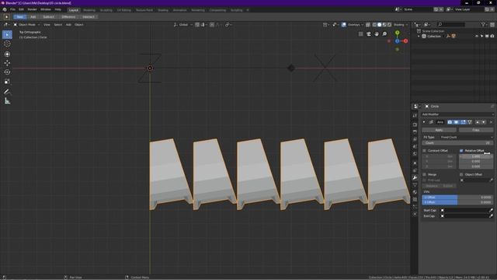Image resolution: width=497 pixels, height=280 pixels.
Task: Toggle Array modifier edit mode display
Action: point(463,122)
